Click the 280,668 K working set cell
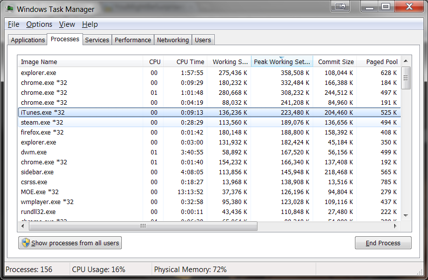 (233, 93)
